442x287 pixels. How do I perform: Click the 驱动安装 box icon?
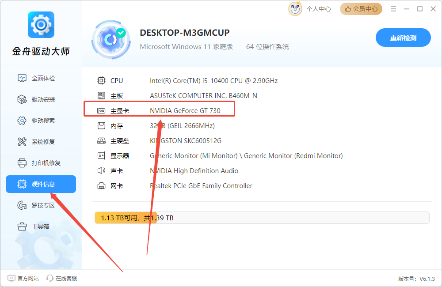[x=22, y=99]
